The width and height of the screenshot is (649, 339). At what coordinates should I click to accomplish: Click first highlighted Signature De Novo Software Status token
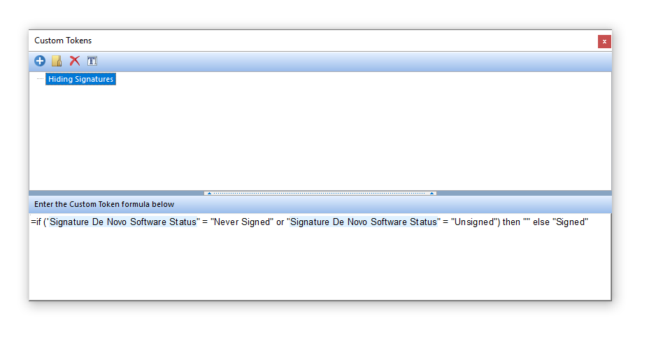(x=122, y=223)
